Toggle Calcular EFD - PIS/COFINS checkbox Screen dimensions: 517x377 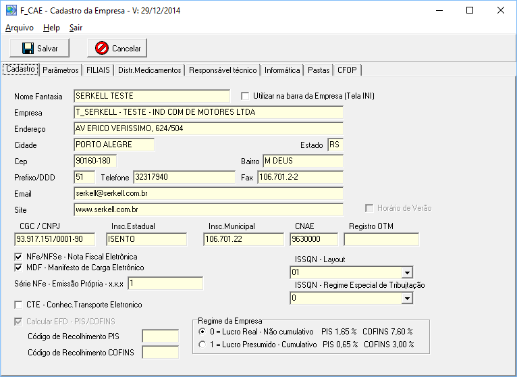tap(18, 321)
